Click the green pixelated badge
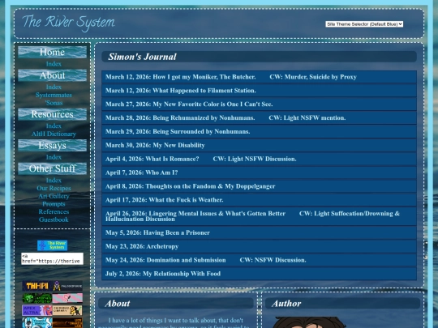Image resolution: width=438 pixels, height=328 pixels. tap(37, 298)
